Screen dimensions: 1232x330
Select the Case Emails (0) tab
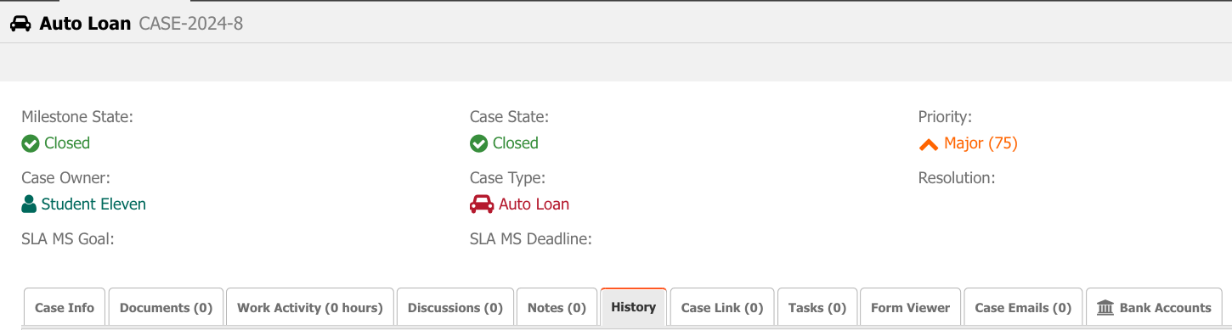[x=1023, y=308]
